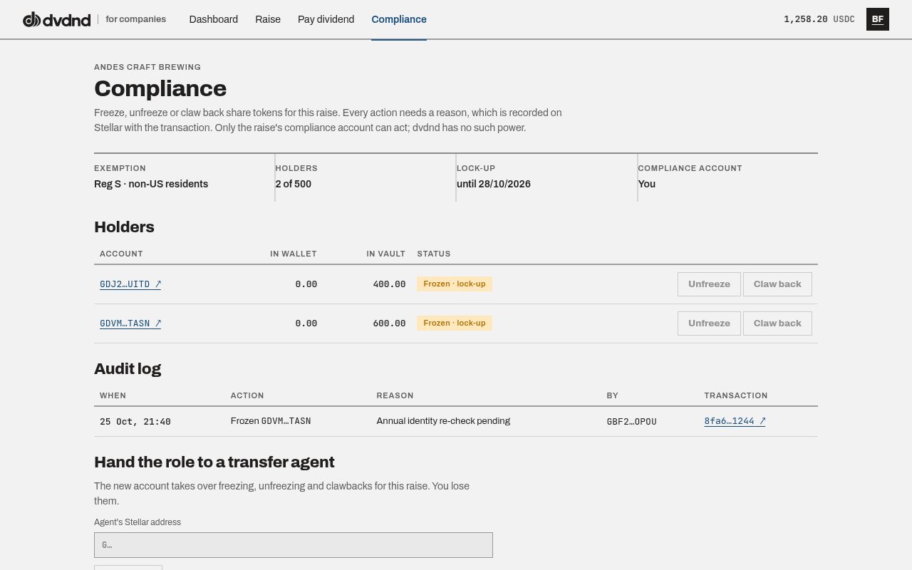Click the 400.00 vault amount
The width and height of the screenshot is (912, 570).
pyautogui.click(x=389, y=284)
